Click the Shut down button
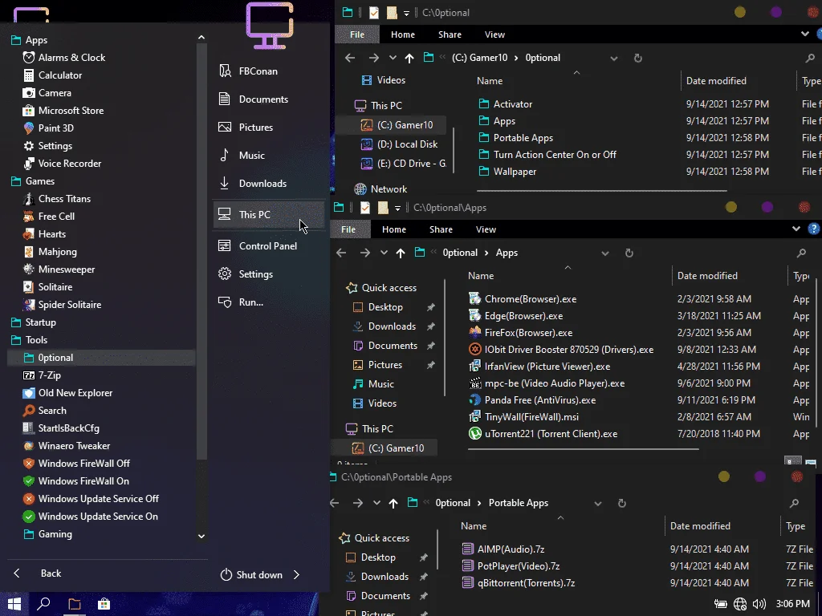The height and width of the screenshot is (616, 822). (251, 574)
